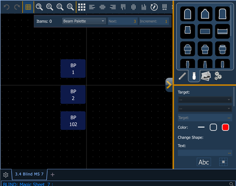Toggle the outline color square
The width and height of the screenshot is (236, 186).
(213, 127)
